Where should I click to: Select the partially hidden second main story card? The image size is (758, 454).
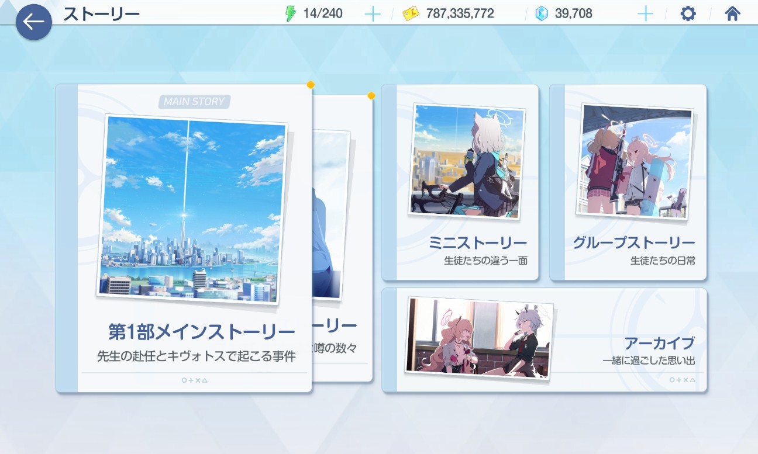coord(343,238)
